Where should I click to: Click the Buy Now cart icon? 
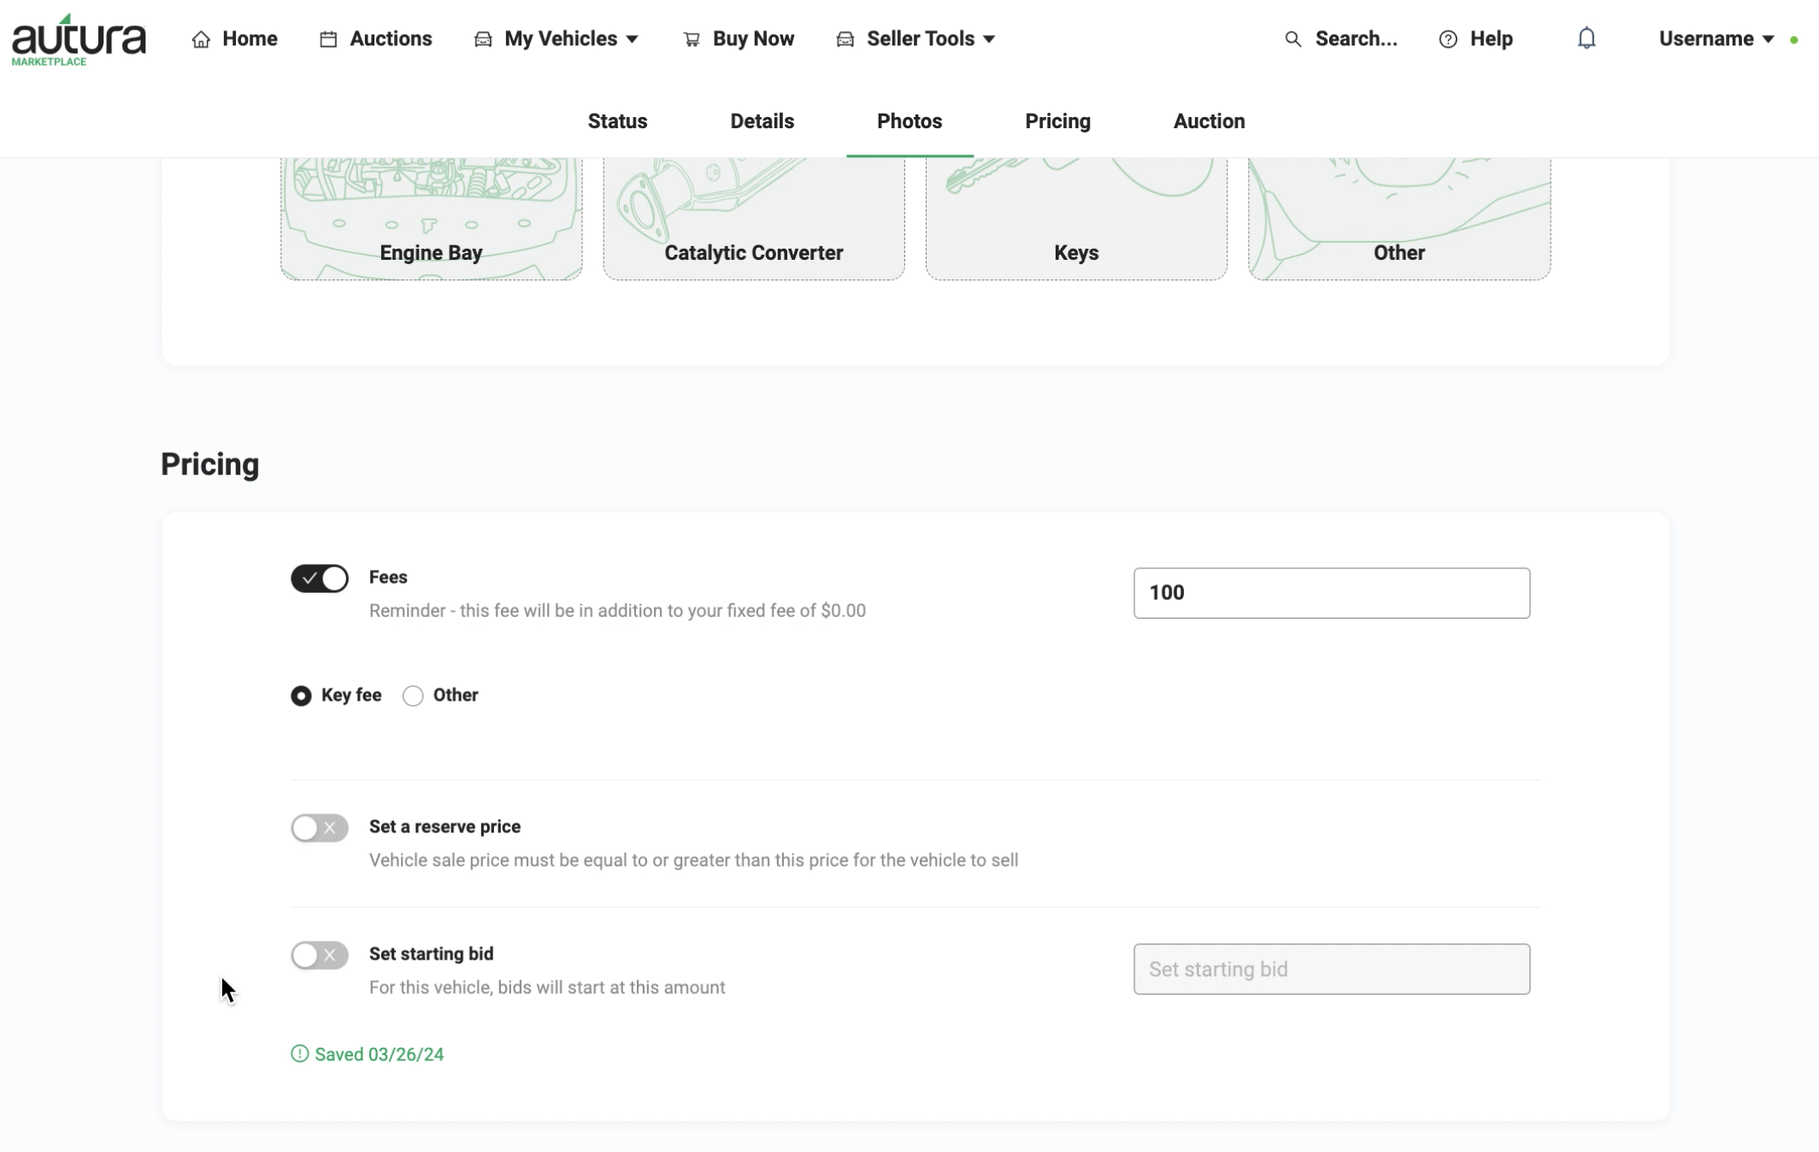[692, 39]
